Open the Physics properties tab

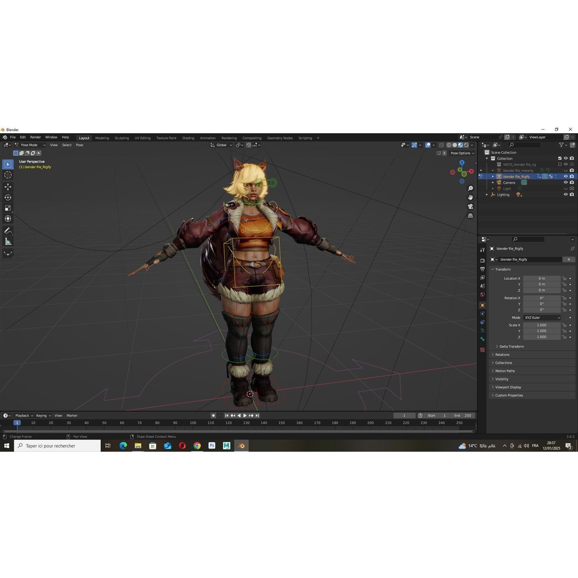coord(482,314)
